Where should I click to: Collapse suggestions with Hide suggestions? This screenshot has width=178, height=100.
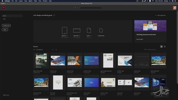pyautogui.click(x=160, y=15)
